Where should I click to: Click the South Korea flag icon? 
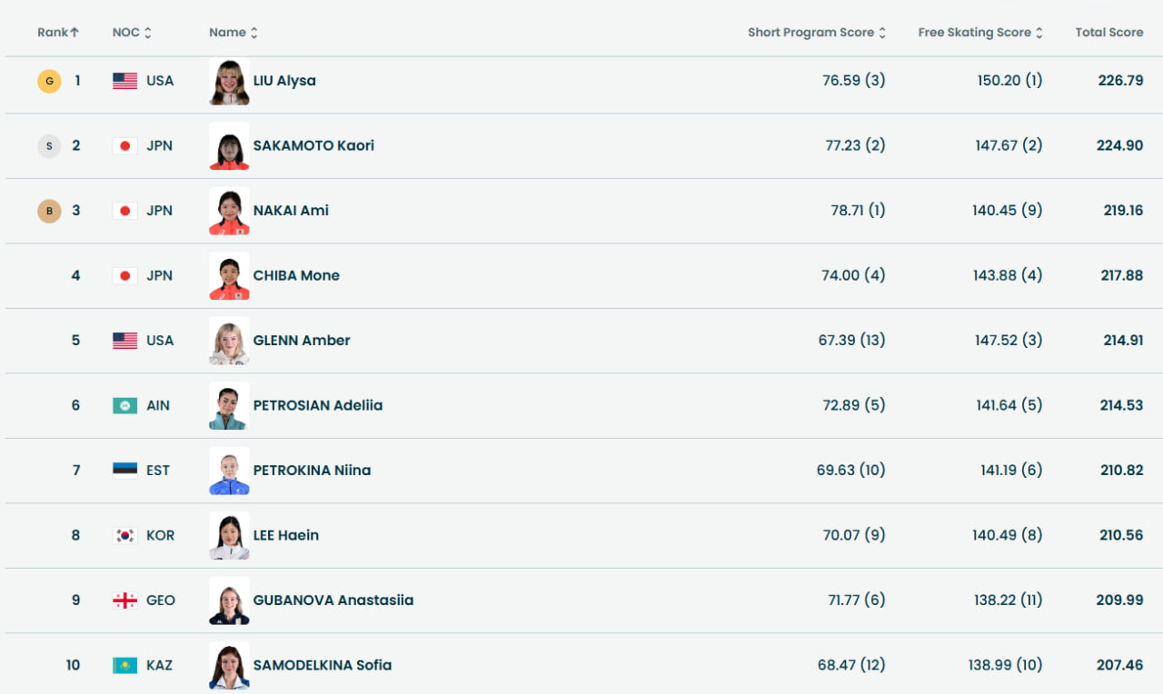click(124, 535)
